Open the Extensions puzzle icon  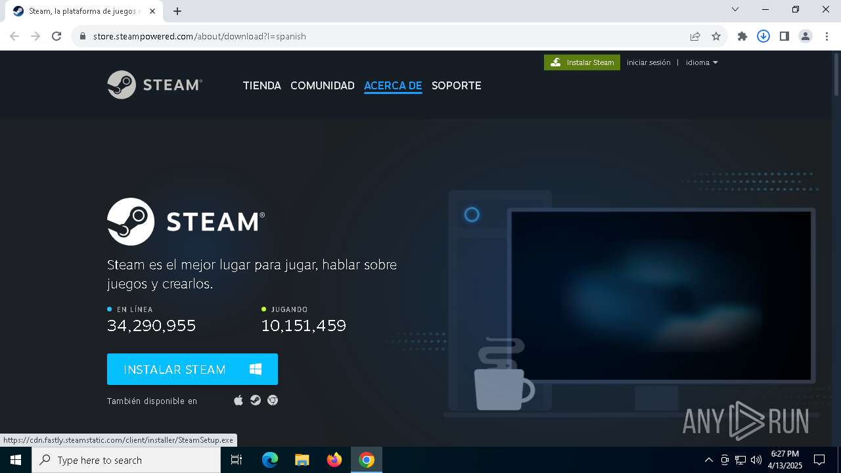tap(742, 36)
